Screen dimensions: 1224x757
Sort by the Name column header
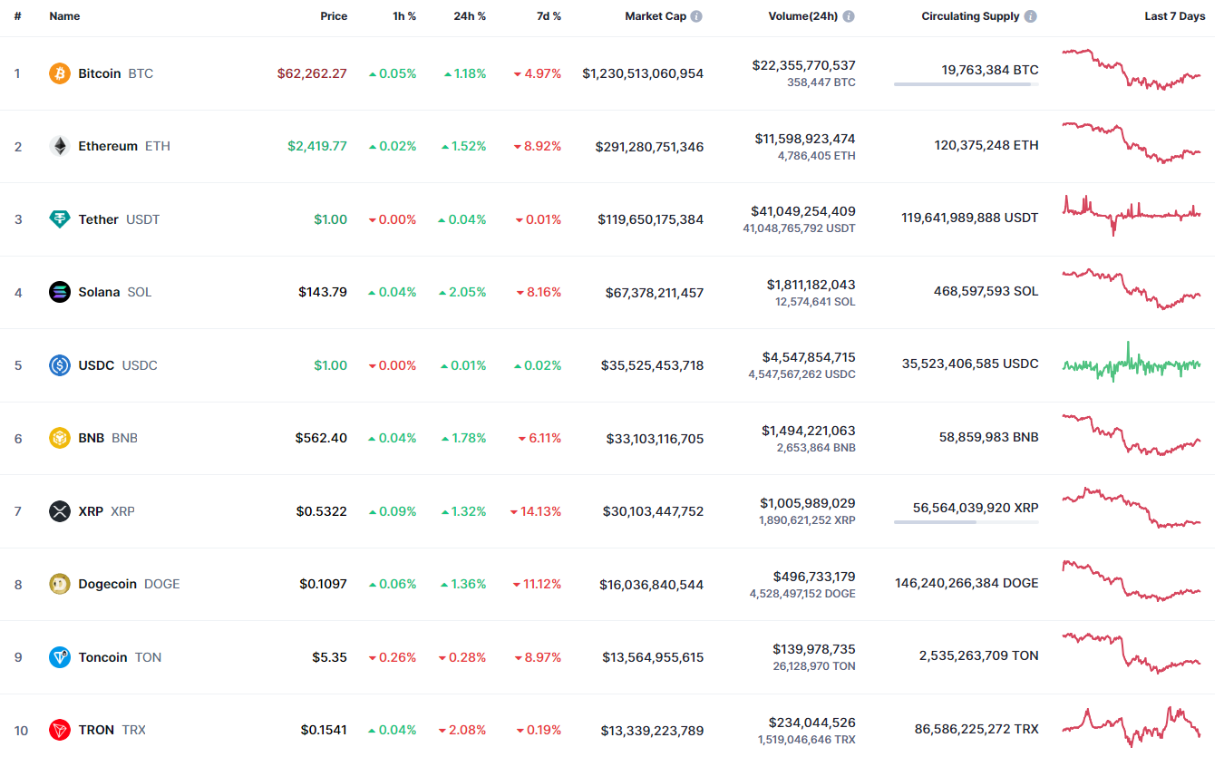pos(64,16)
